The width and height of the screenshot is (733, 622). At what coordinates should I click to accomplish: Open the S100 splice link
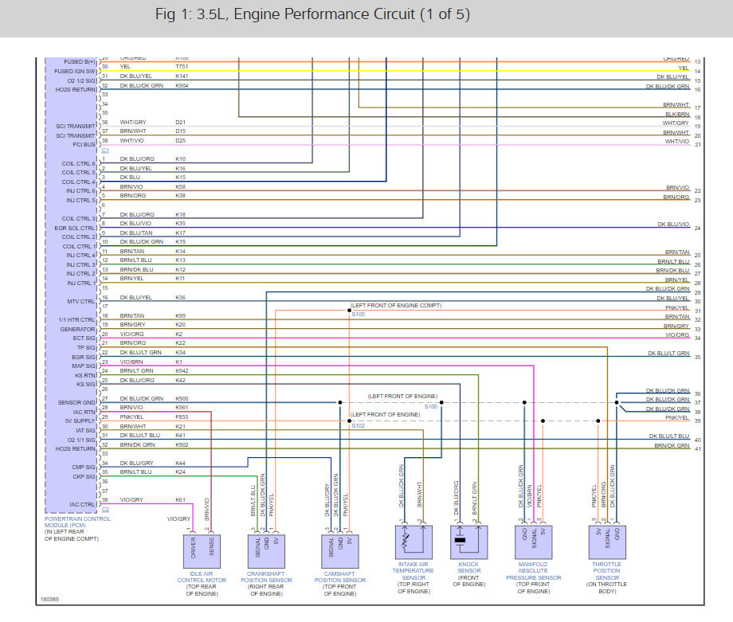click(x=359, y=314)
